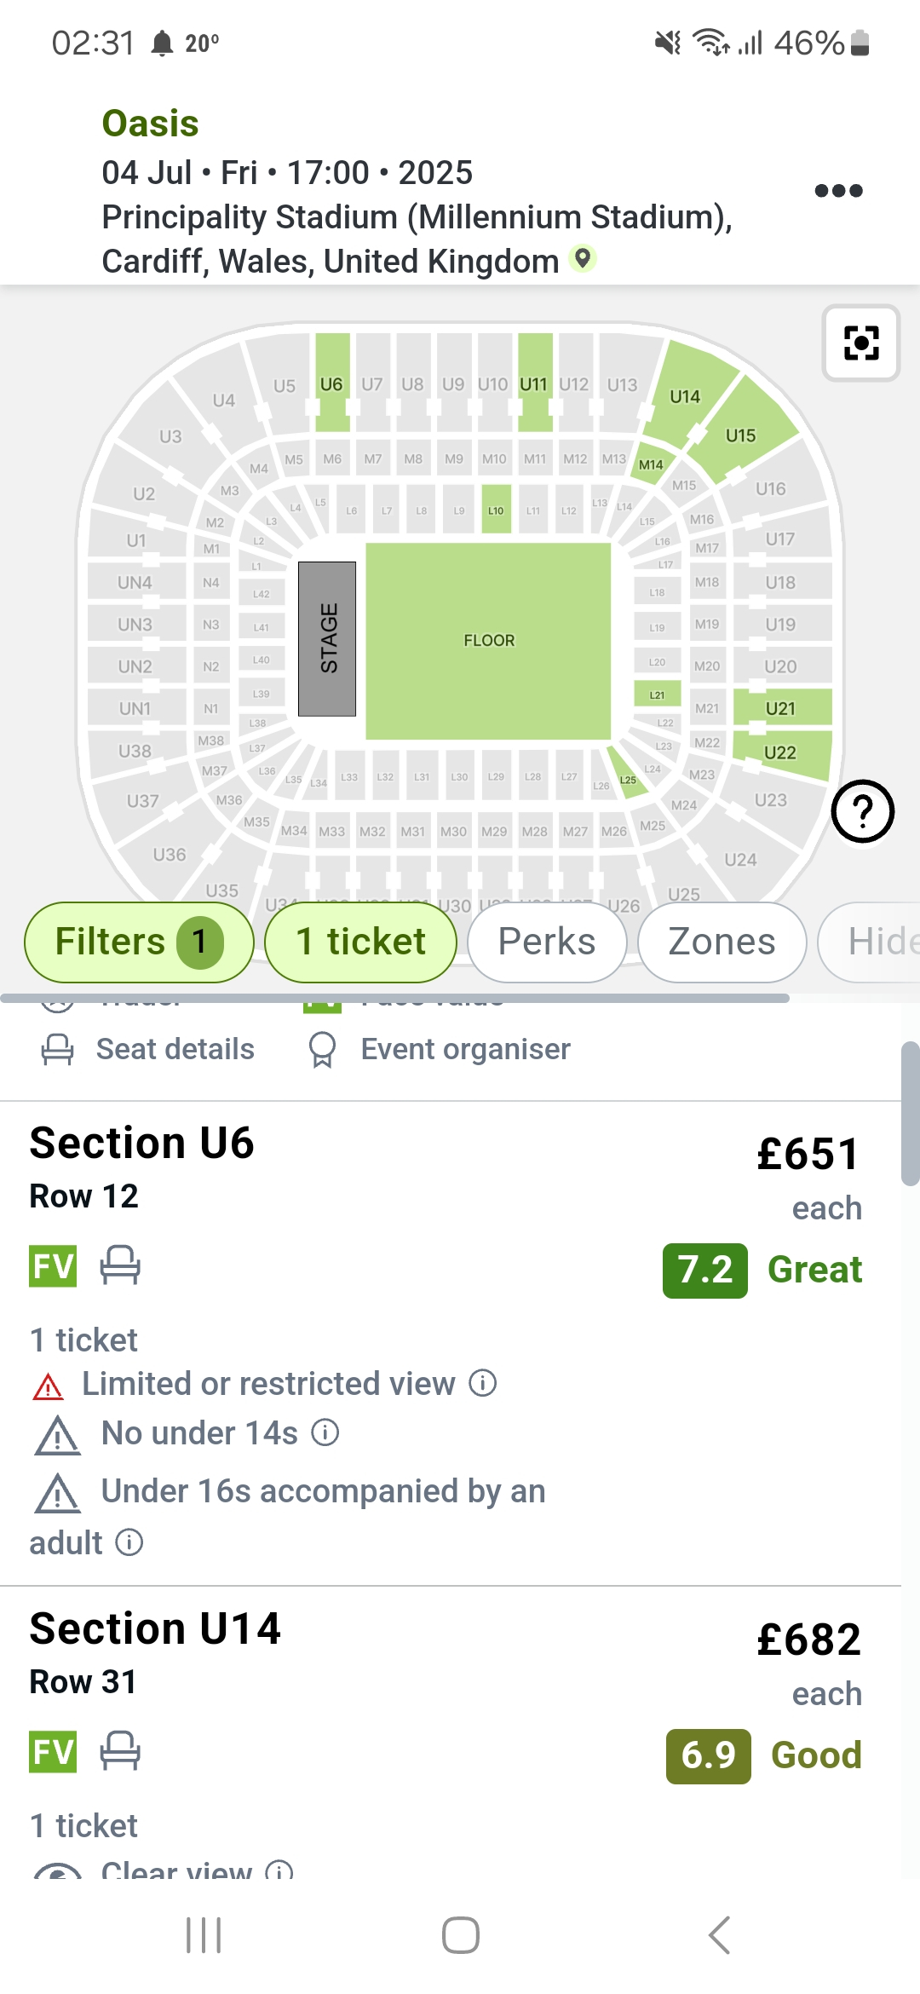Toggle the Perks filter chip
This screenshot has height=1994, width=920.
pos(547,942)
